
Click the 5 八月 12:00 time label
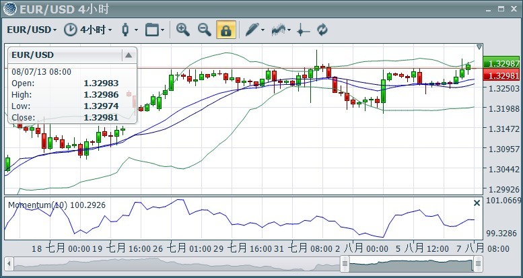click(x=422, y=248)
